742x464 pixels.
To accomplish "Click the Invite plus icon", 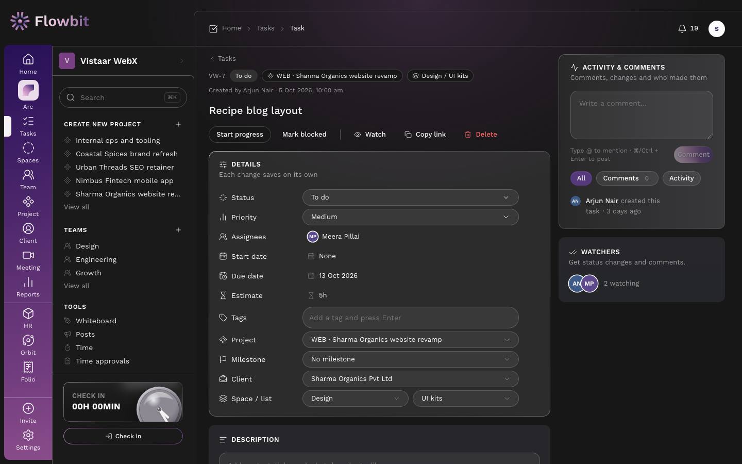I will (x=28, y=409).
